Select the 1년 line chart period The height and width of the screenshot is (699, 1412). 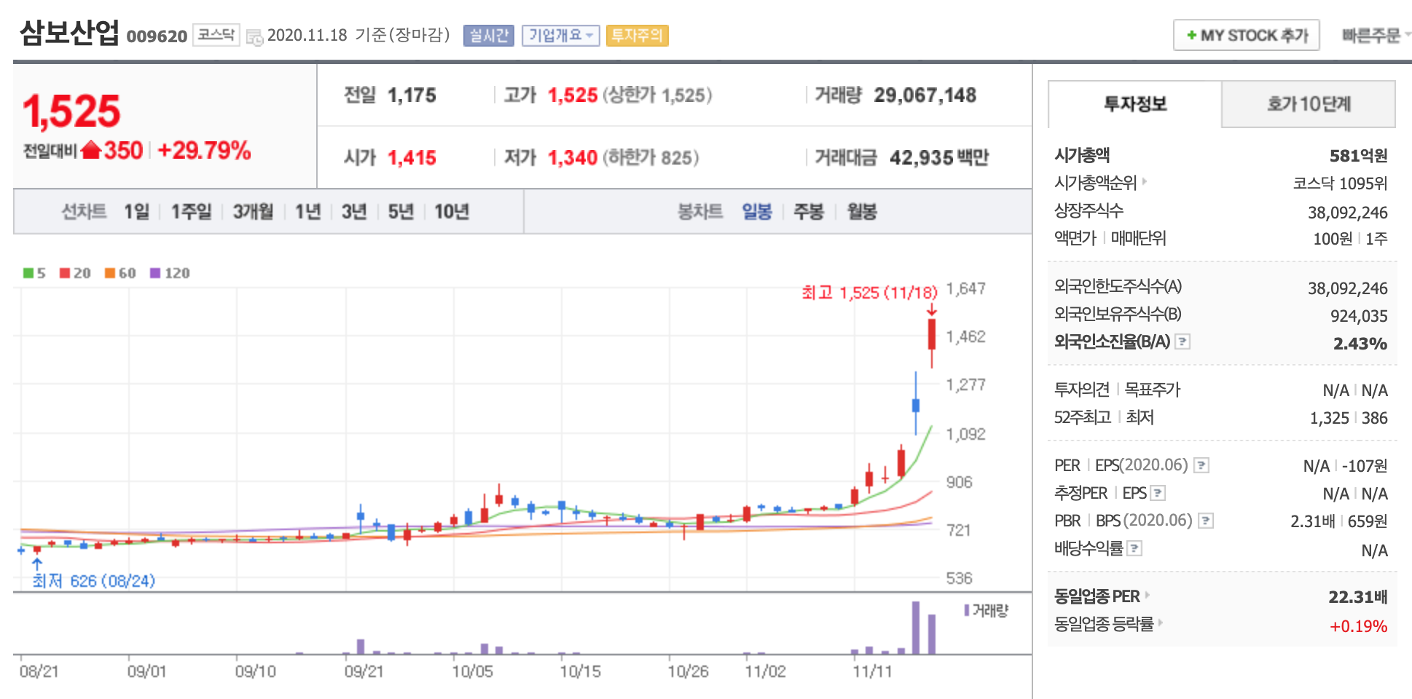coord(307,212)
